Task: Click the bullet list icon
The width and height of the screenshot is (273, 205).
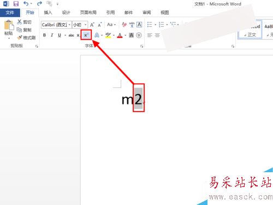Action: 150,25
